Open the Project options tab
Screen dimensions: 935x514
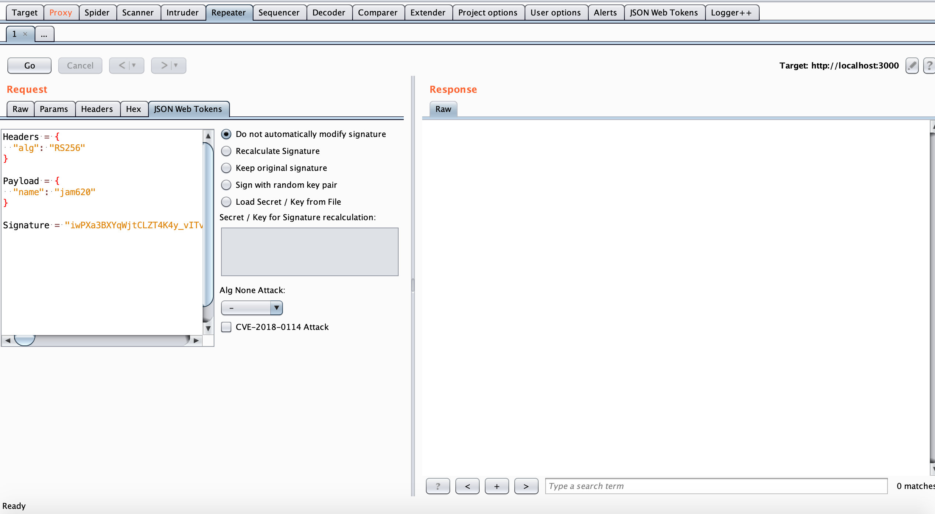click(x=488, y=13)
